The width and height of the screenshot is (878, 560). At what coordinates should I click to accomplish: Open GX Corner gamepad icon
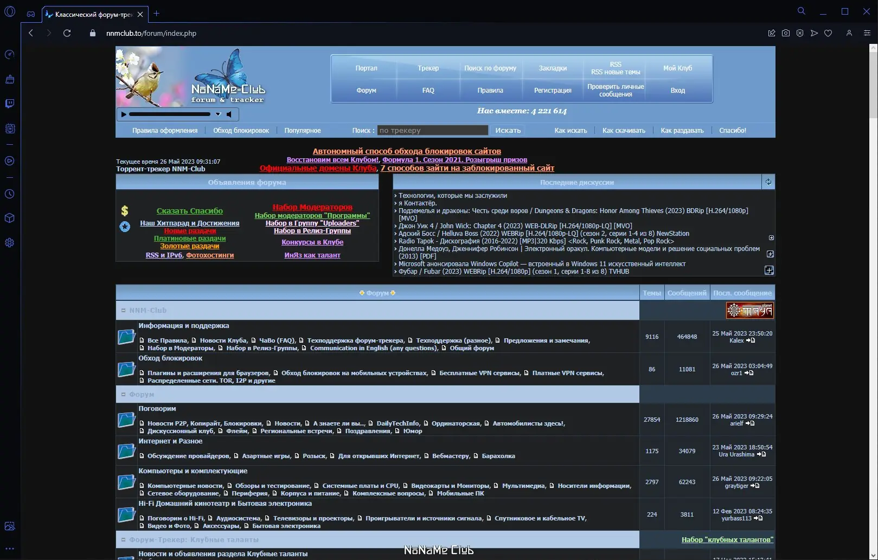[x=31, y=14]
